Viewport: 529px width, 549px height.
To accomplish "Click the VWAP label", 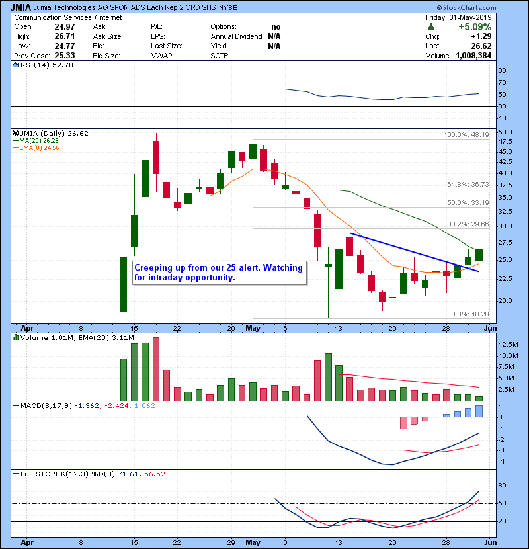I will click(162, 56).
